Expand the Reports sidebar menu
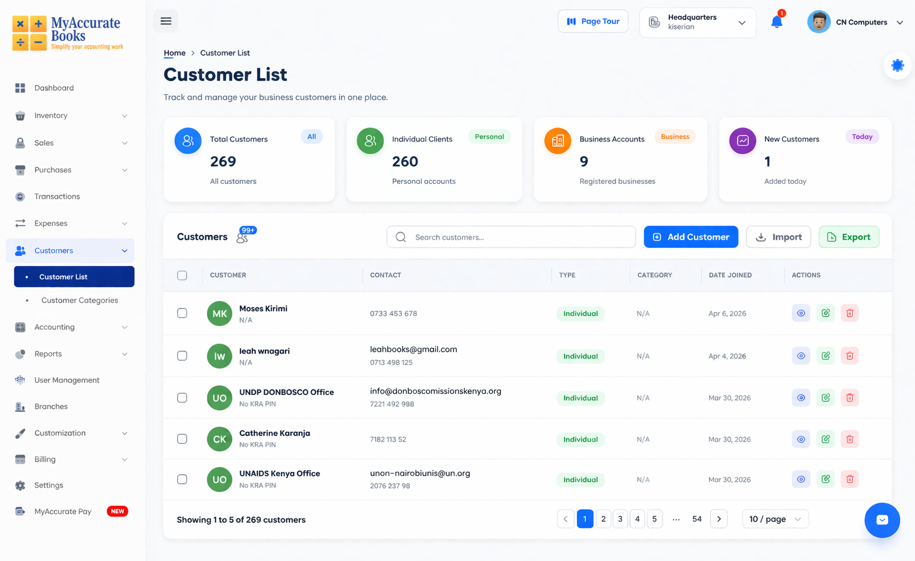 (70, 354)
